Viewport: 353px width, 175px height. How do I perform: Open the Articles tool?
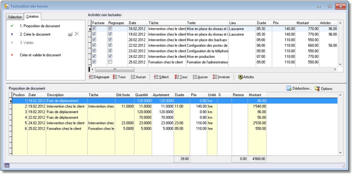tap(246, 77)
